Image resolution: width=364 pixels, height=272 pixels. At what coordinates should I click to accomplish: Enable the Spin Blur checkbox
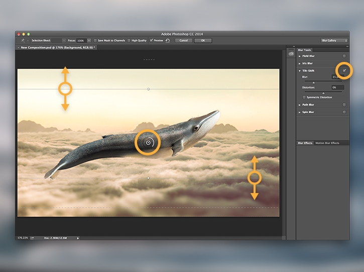tap(344, 112)
